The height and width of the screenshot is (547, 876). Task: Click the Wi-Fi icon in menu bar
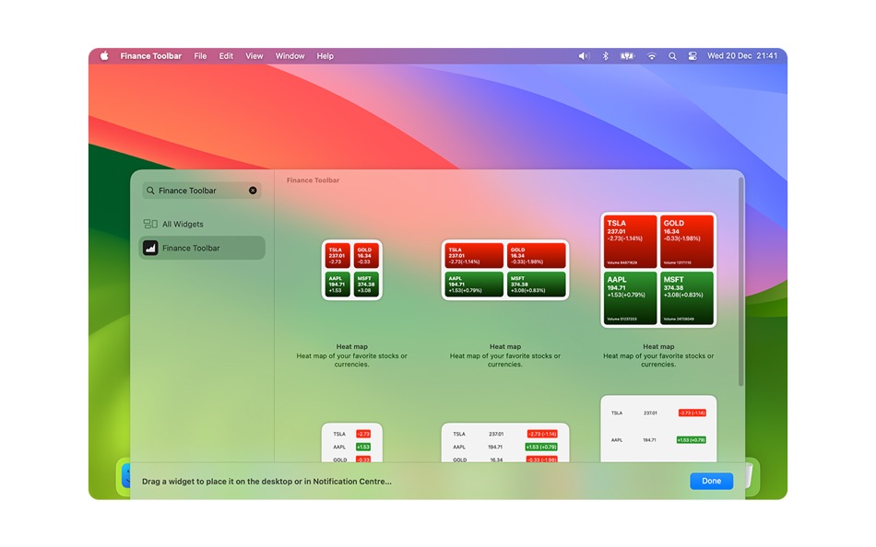651,56
